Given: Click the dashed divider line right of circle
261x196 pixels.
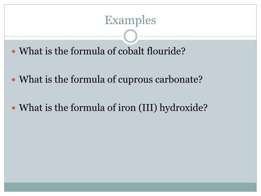Looking at the screenshot, I should tap(198, 36).
